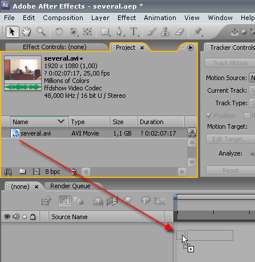Toggle Shy layers hiding switch

tap(98, 201)
